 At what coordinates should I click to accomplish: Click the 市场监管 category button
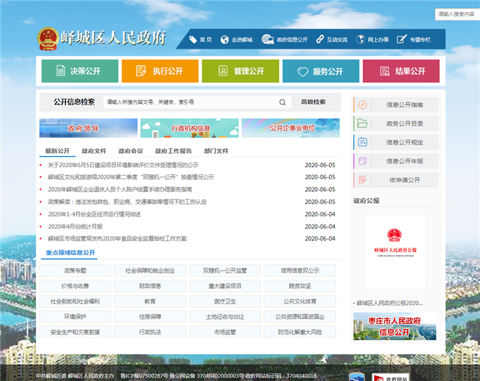pyautogui.click(x=225, y=332)
